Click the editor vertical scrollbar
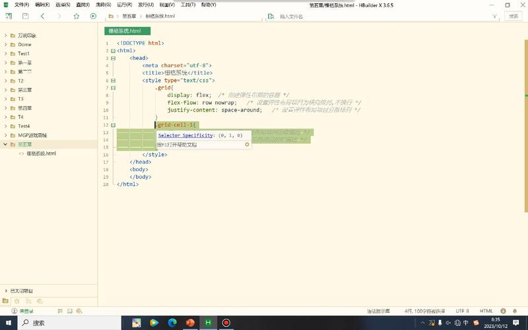Viewport: 528px width, 330px height. click(x=526, y=125)
